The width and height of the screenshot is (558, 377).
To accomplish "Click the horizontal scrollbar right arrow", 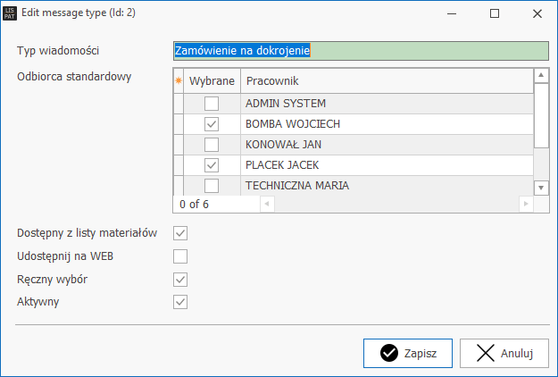I will [526, 204].
